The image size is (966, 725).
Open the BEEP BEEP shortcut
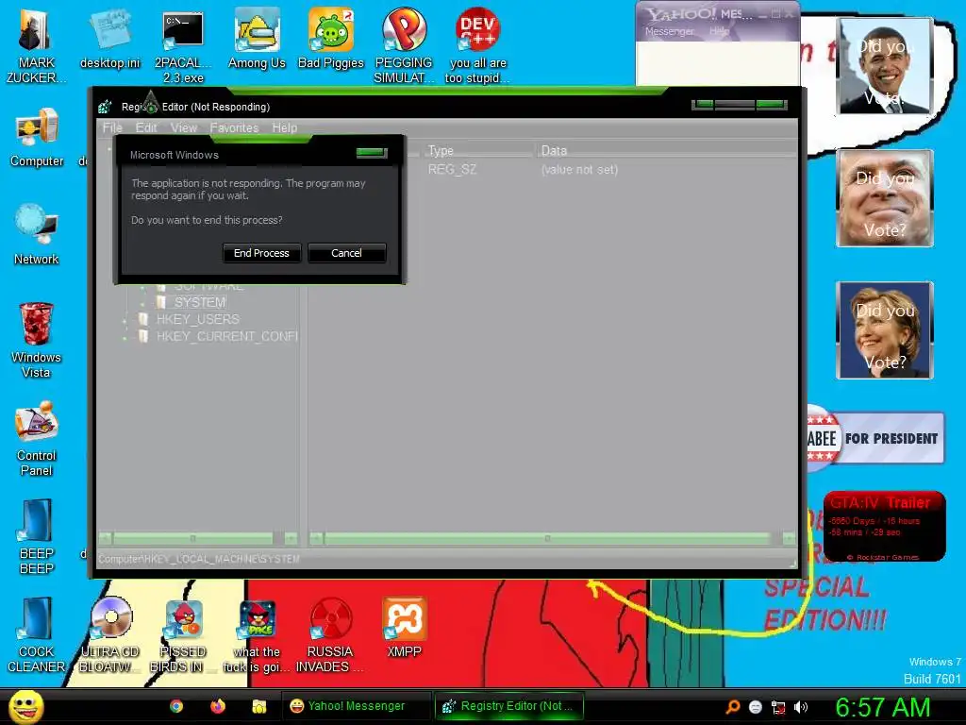point(37,536)
